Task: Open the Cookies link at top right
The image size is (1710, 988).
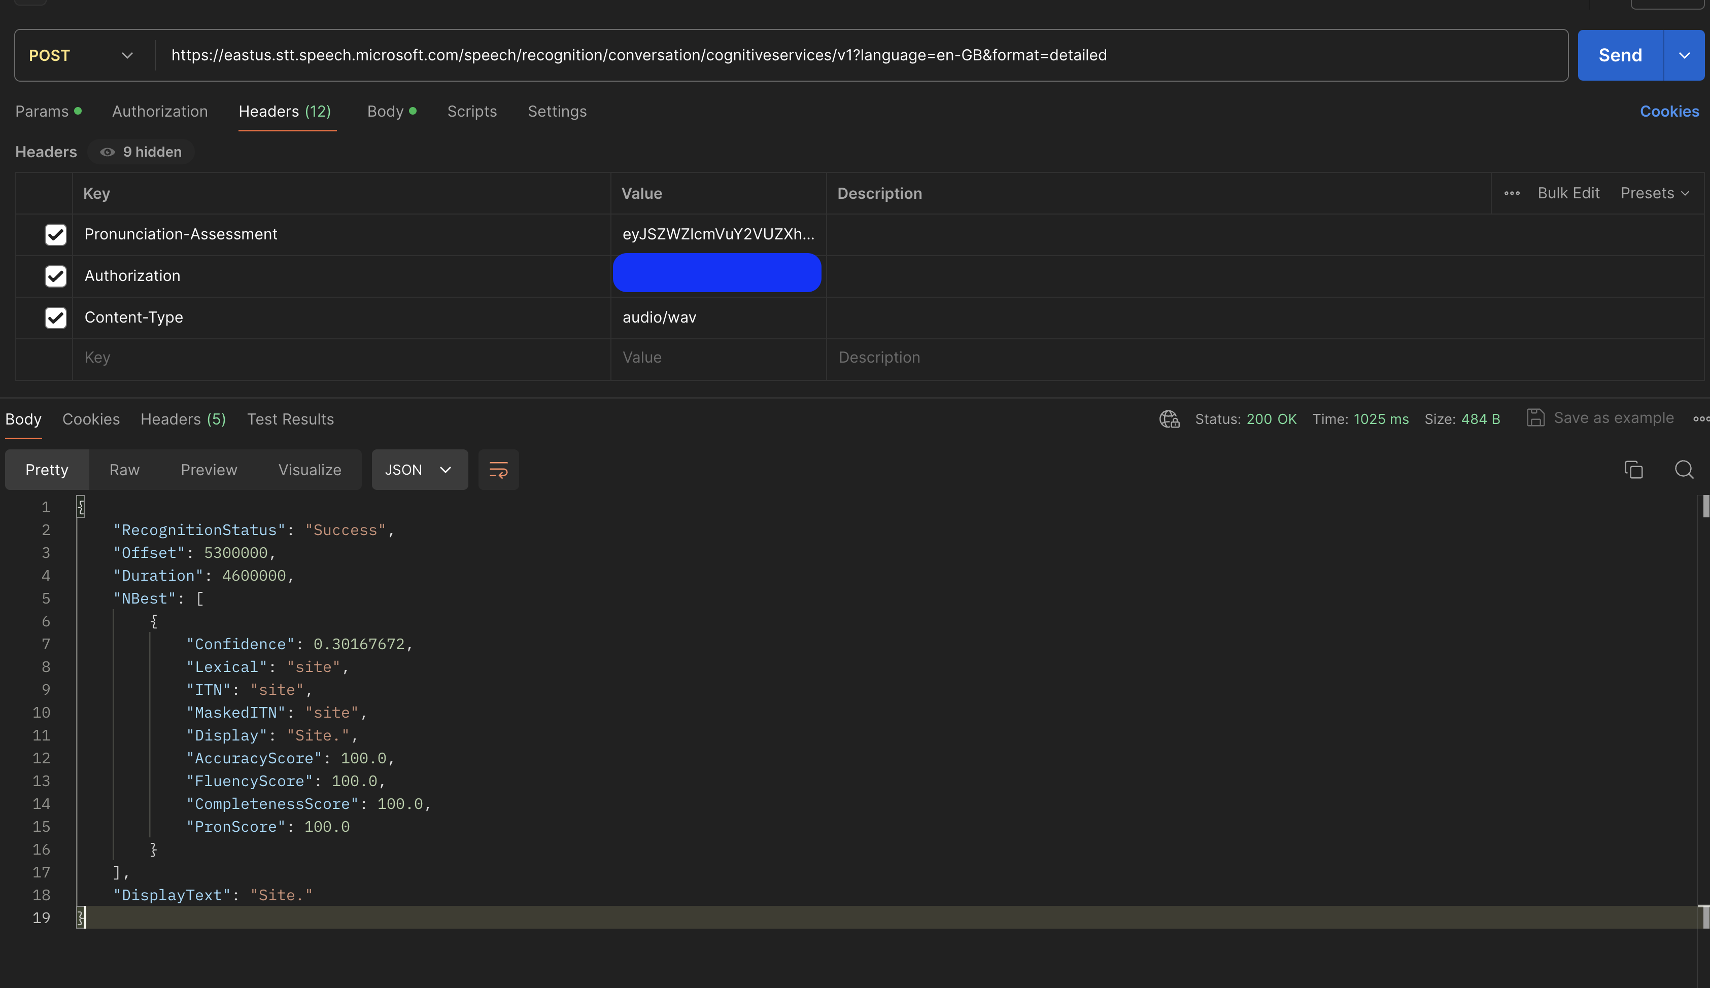Action: click(x=1669, y=111)
